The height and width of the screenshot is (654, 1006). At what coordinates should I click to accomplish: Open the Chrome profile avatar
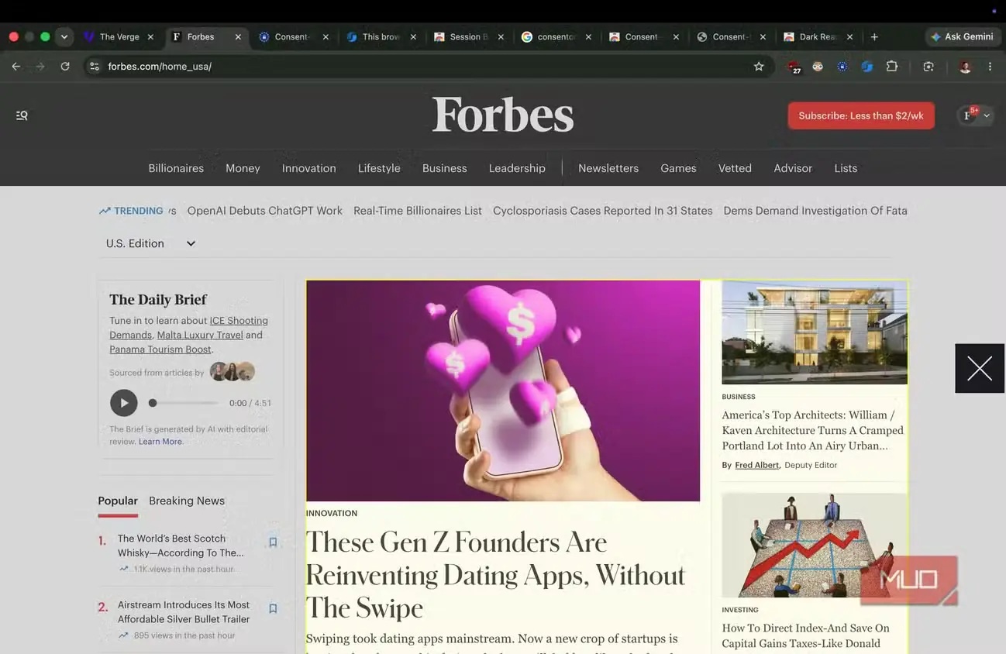coord(965,67)
